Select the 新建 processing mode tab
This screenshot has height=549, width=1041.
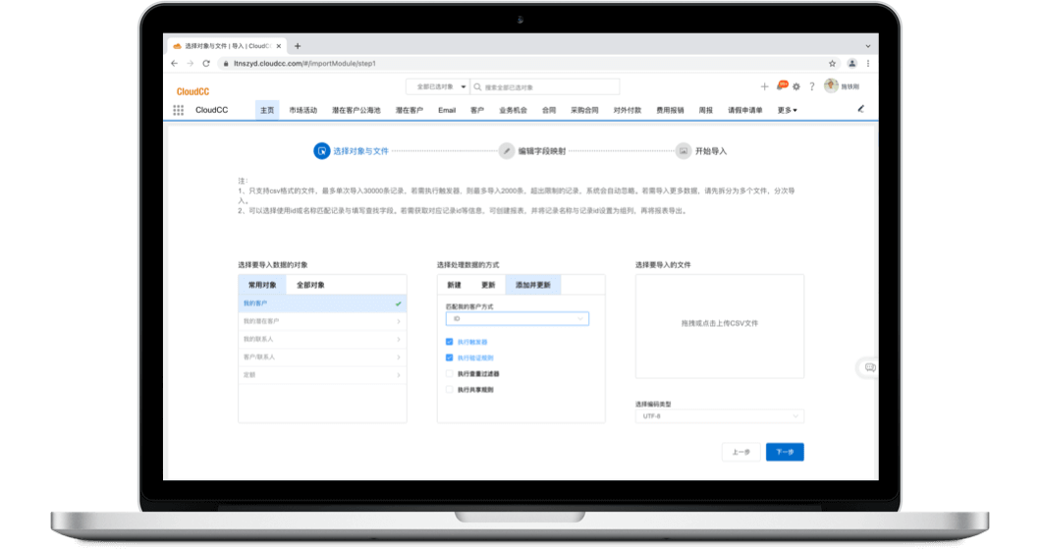coord(454,285)
